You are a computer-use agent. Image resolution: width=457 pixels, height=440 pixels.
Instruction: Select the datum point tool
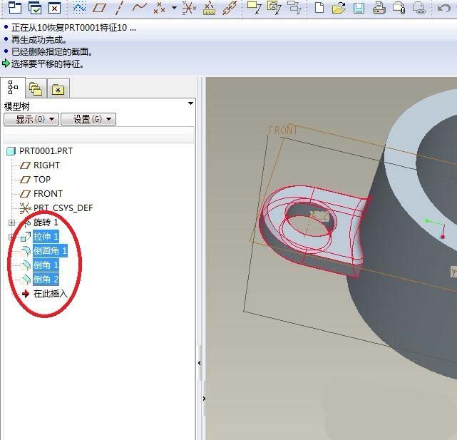tap(160, 8)
